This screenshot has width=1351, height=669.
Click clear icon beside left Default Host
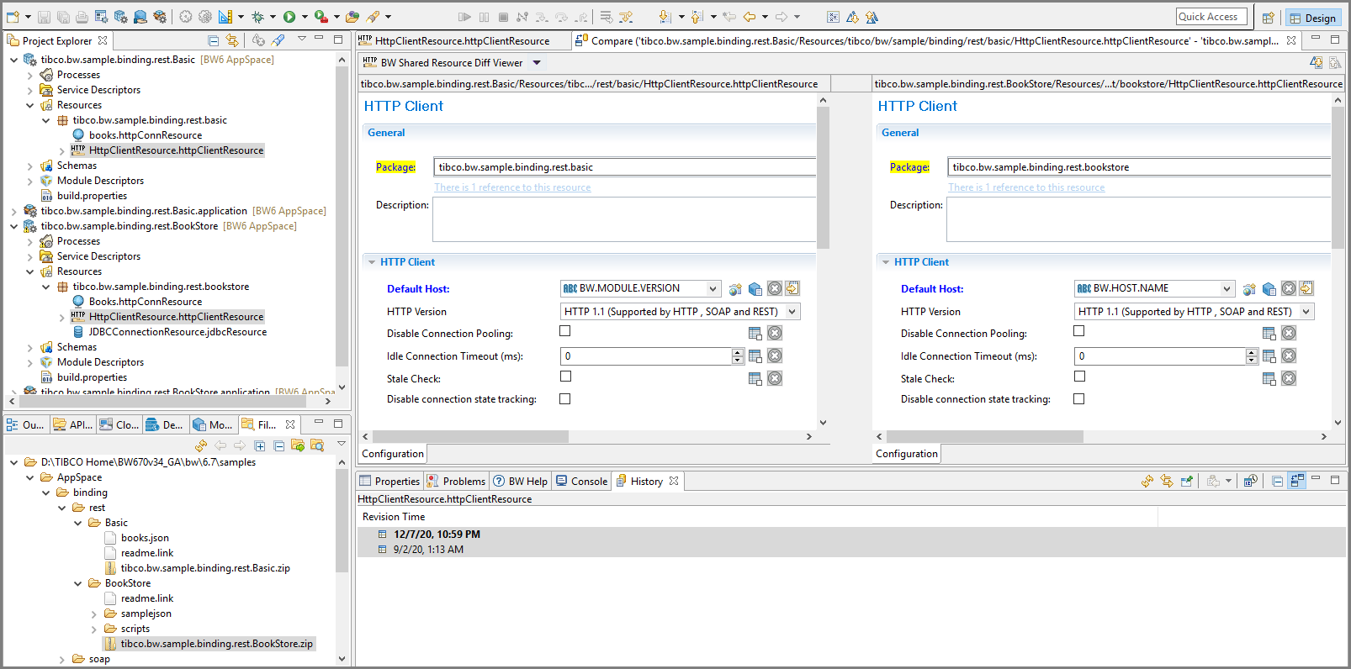(775, 288)
